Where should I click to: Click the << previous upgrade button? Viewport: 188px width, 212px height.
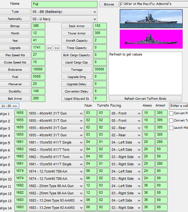pyautogui.click(x=49, y=48)
